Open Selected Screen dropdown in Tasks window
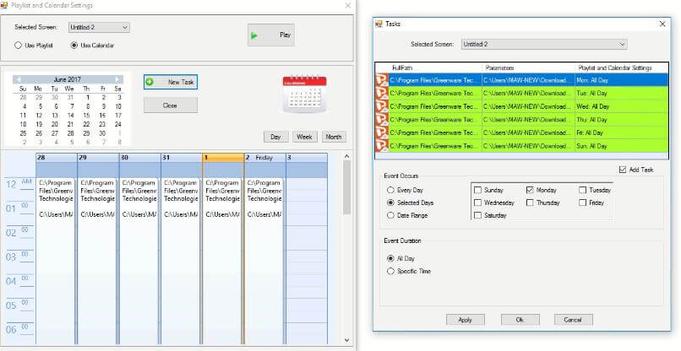Viewport: 681px width, 351px height. [x=544, y=44]
